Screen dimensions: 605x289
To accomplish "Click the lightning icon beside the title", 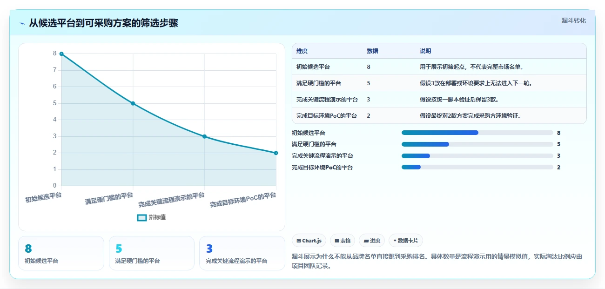I will pos(22,23).
